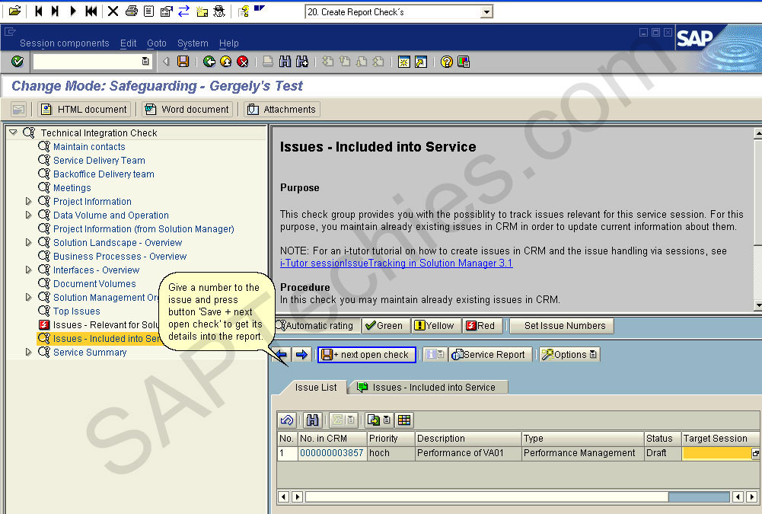762x514 pixels.
Task: Click the red Cancel icon
Action: pos(243,62)
